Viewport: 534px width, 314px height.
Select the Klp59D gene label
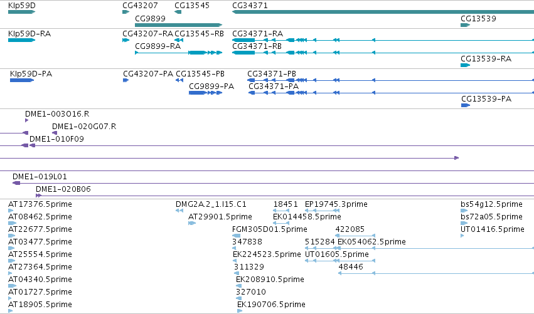(22, 6)
